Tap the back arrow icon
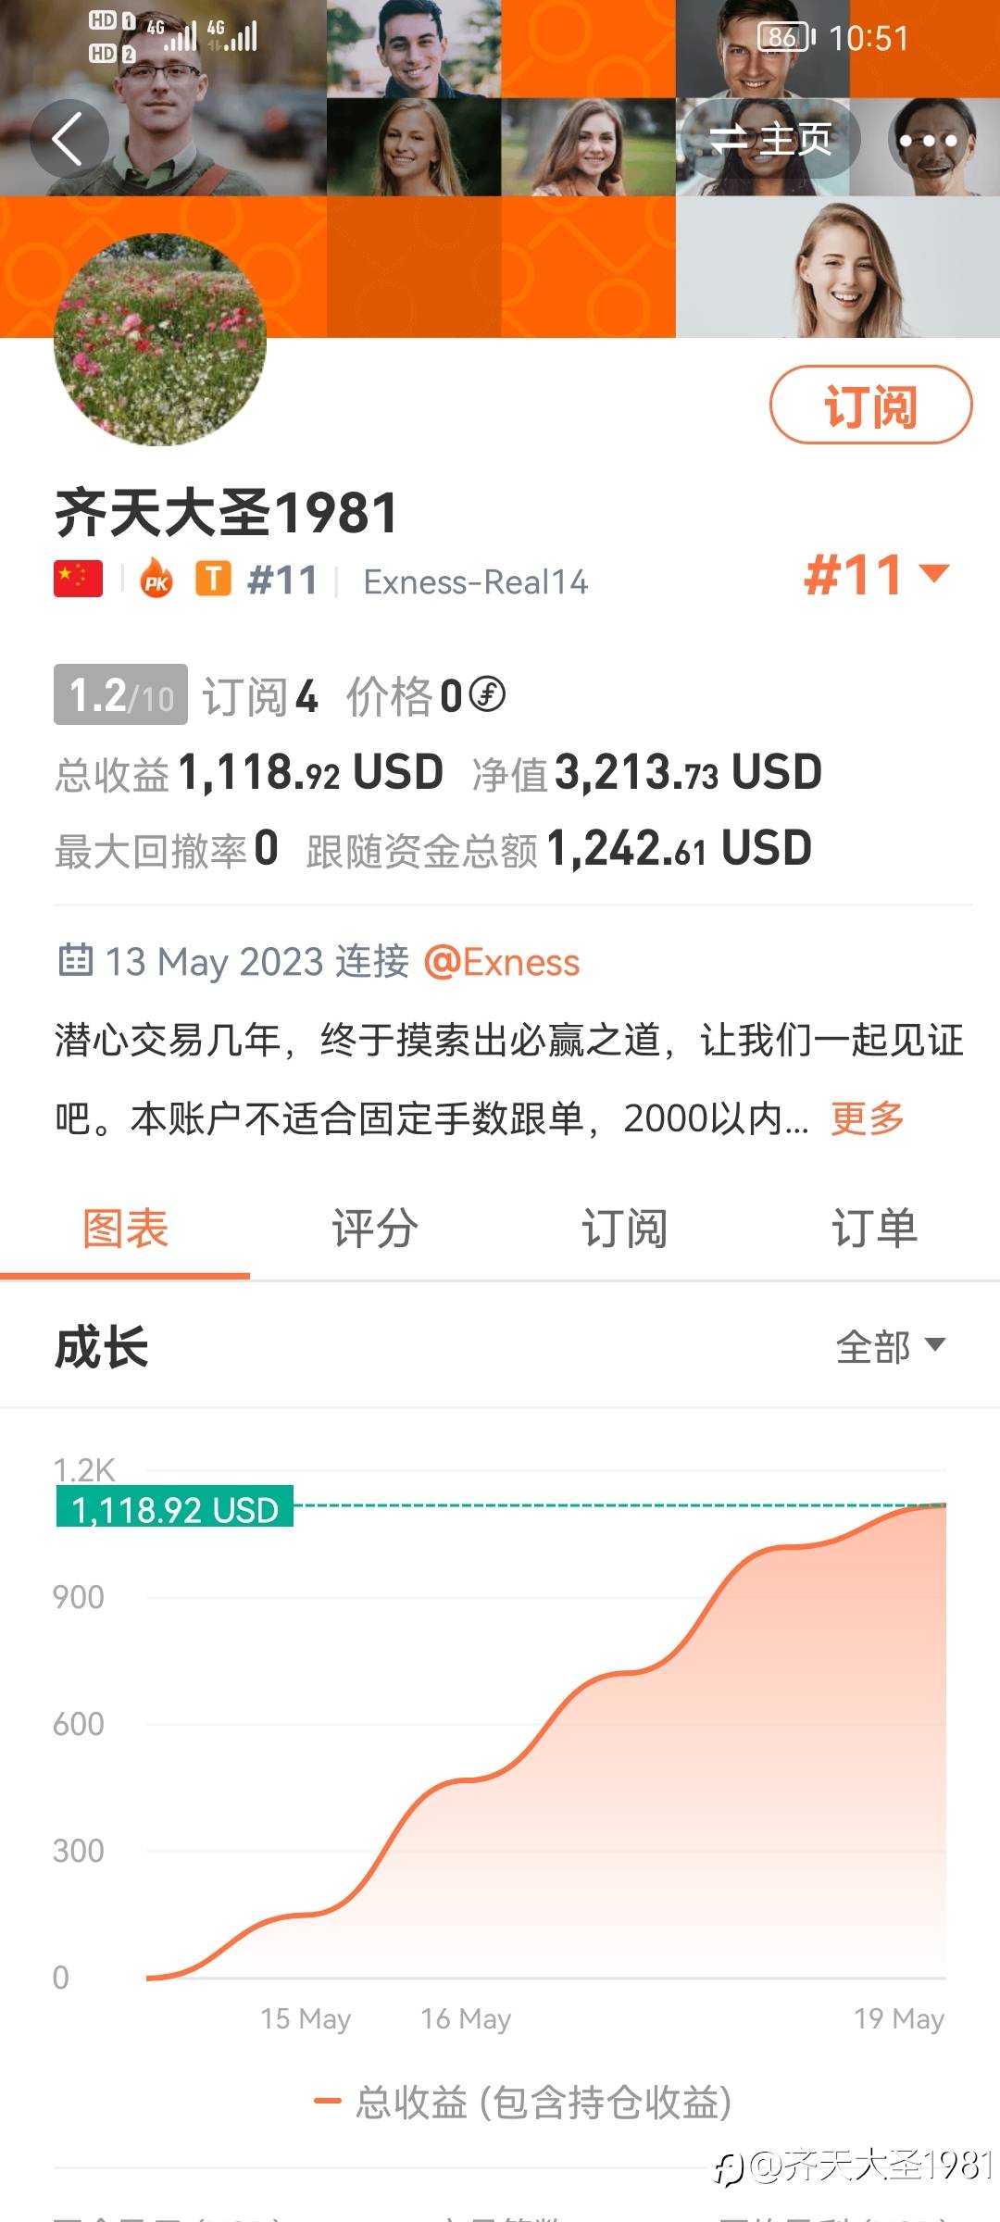Image resolution: width=1000 pixels, height=2222 pixels. (69, 139)
